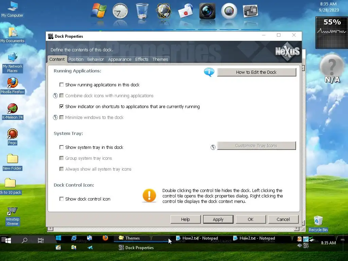Switch to the Content tab
Screen dimensions: 348x261
point(57,59)
